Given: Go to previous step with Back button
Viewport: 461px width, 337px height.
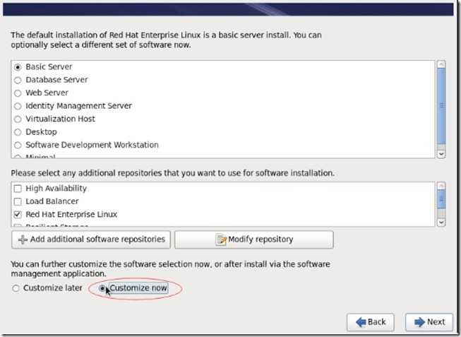Looking at the screenshot, I should [371, 322].
